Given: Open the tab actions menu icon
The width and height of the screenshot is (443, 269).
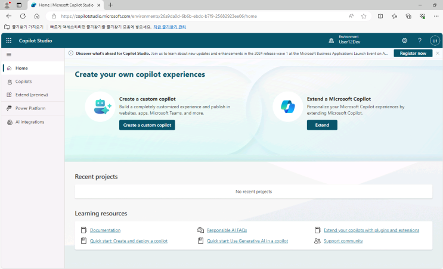Looking at the screenshot, I should pyautogui.click(x=19, y=5).
